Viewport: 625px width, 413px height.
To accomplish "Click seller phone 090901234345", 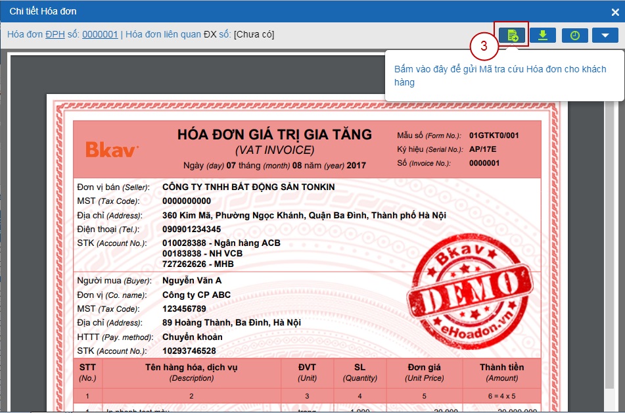I will pos(191,229).
